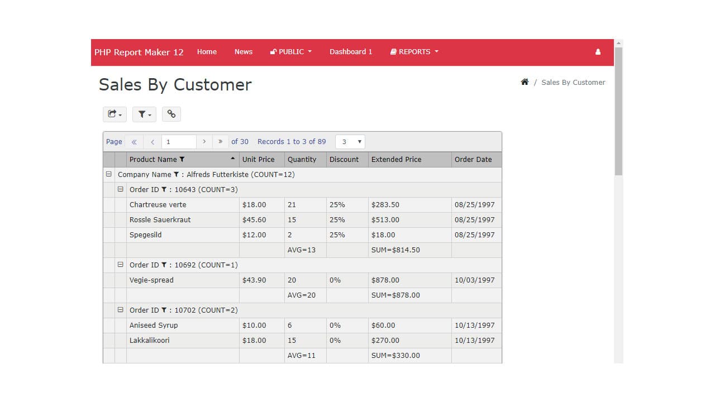The height and width of the screenshot is (402, 715).
Task: Go to the last page using double-arrow icon
Action: click(221, 142)
